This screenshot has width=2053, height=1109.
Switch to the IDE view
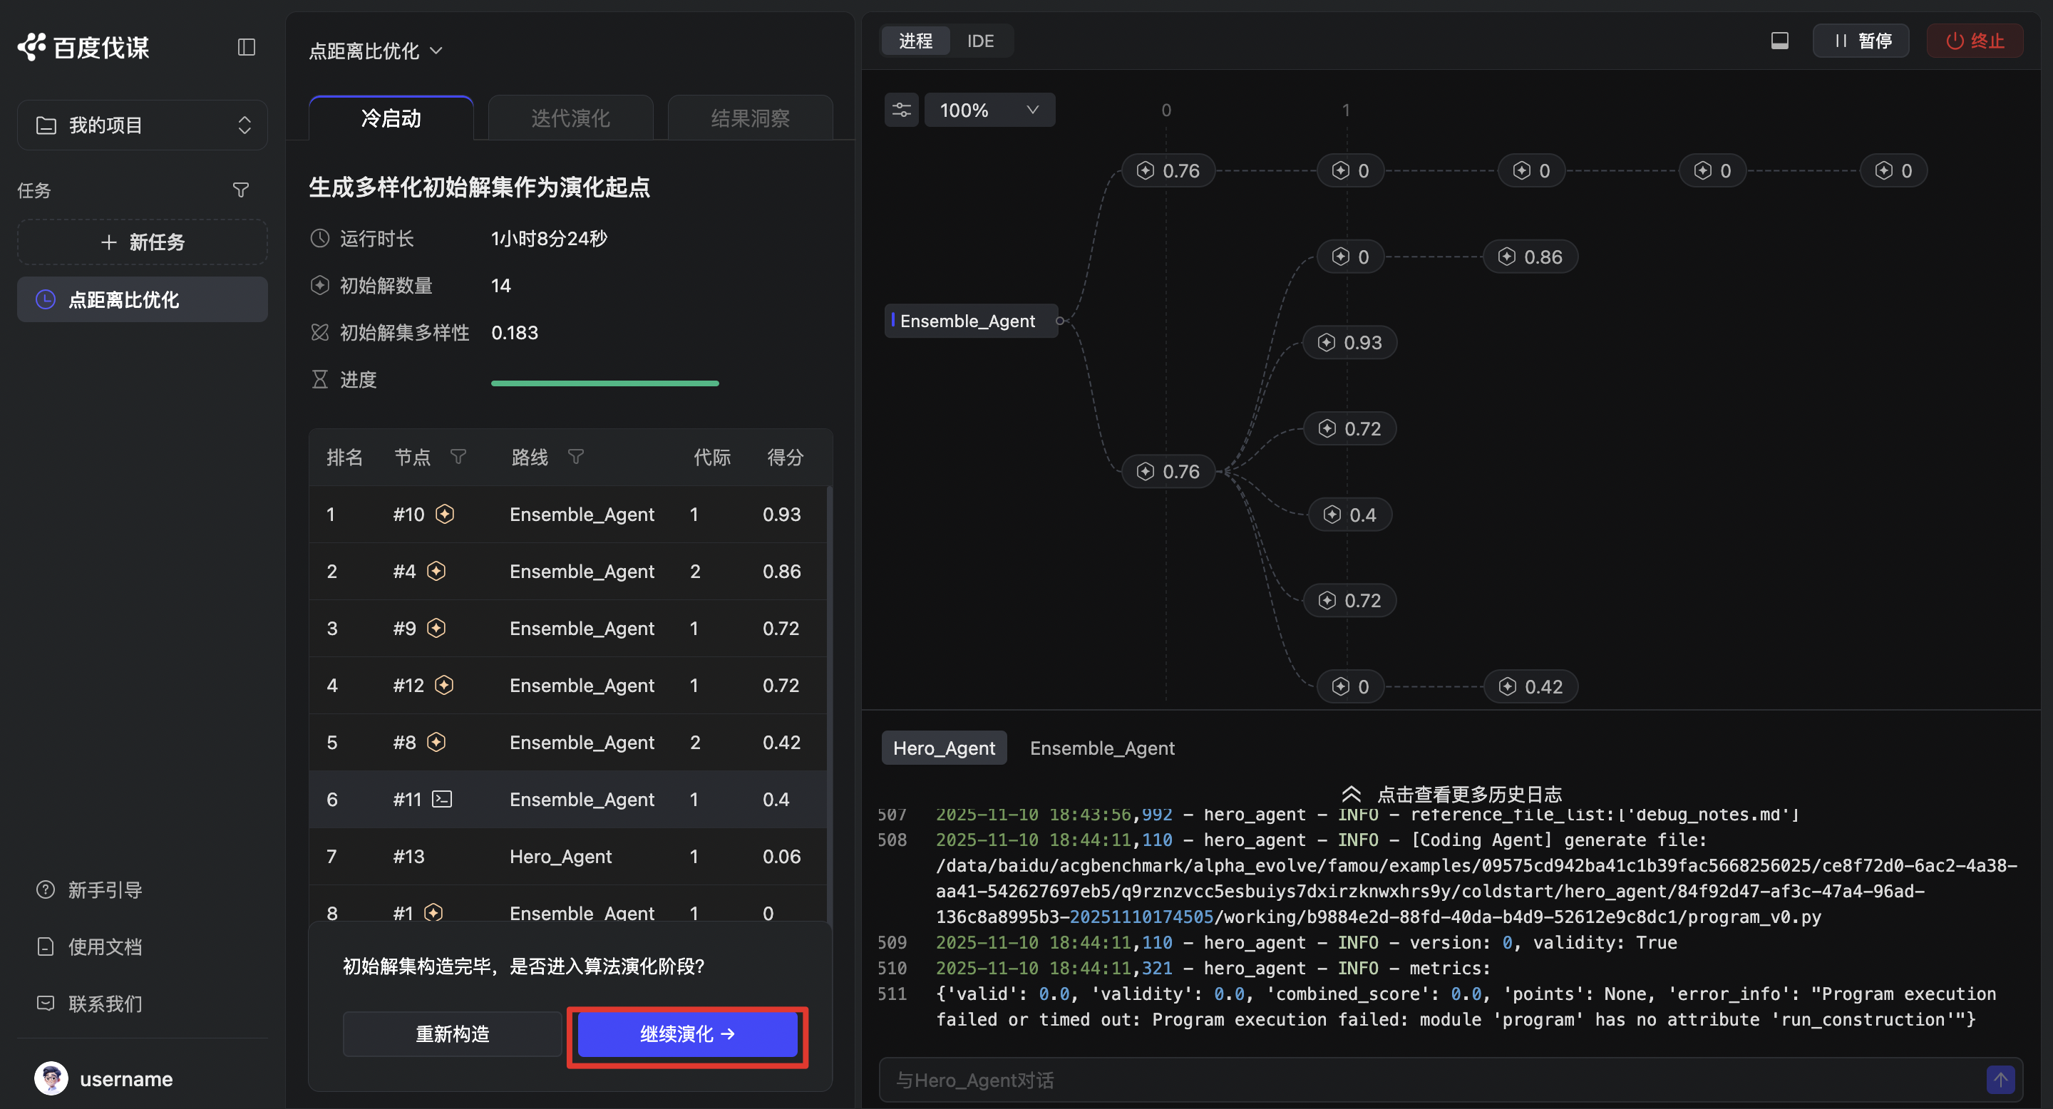(x=979, y=41)
